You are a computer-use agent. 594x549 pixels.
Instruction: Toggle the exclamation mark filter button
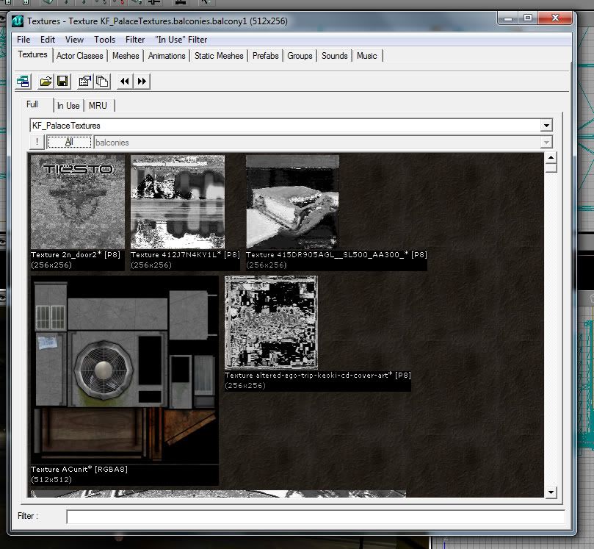point(37,143)
